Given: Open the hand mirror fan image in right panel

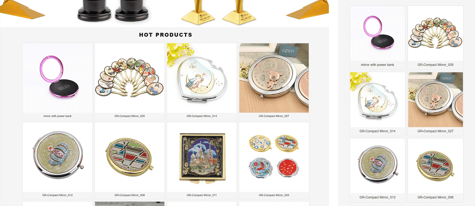Looking at the screenshot, I should [435, 33].
